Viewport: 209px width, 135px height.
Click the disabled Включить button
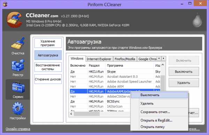[184, 60]
